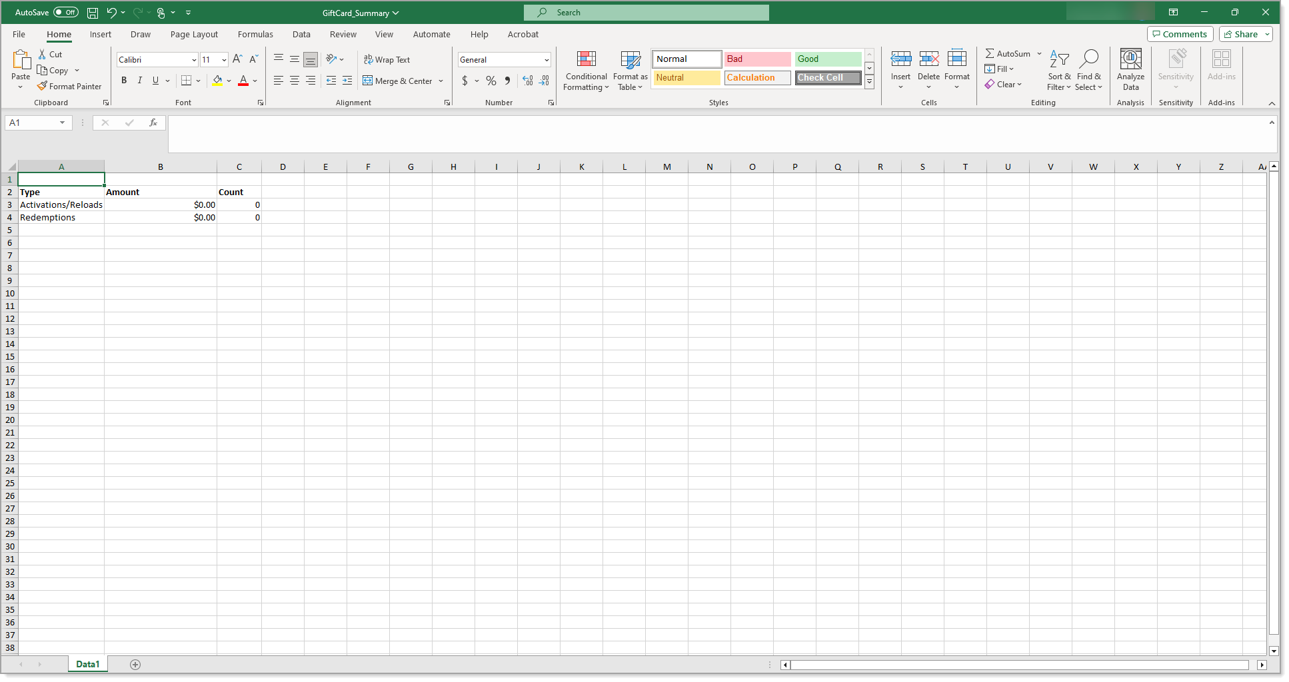Increase font size with the larger A icon
The width and height of the screenshot is (1289, 682).
tap(237, 59)
